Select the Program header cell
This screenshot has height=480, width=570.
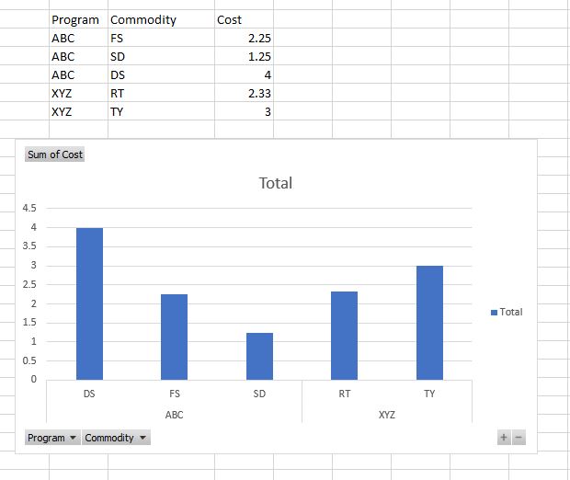click(78, 19)
